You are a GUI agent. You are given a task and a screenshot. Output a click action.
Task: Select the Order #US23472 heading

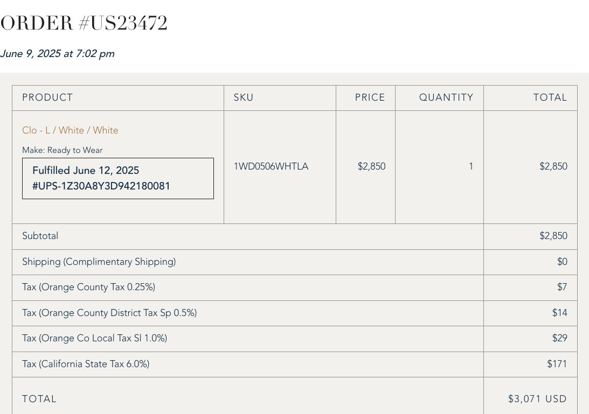[84, 23]
